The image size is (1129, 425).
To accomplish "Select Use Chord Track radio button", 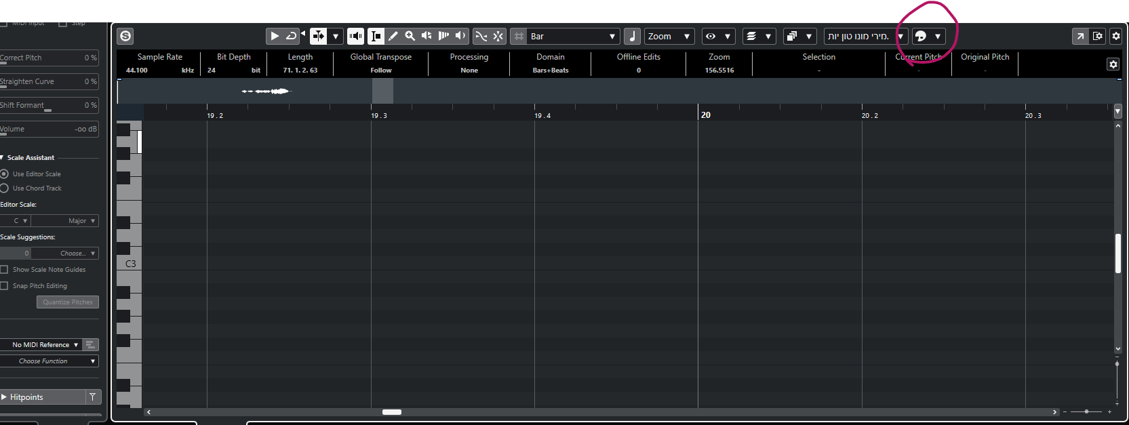I will pyautogui.click(x=5, y=188).
